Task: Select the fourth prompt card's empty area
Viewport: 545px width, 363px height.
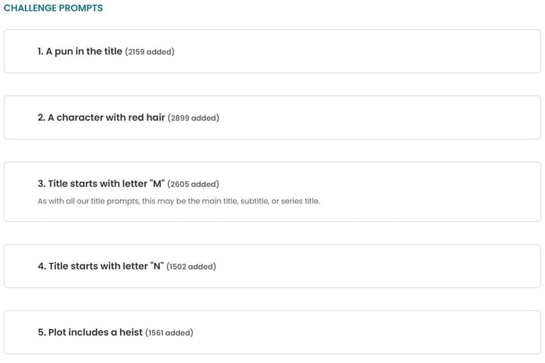Action: click(379, 266)
